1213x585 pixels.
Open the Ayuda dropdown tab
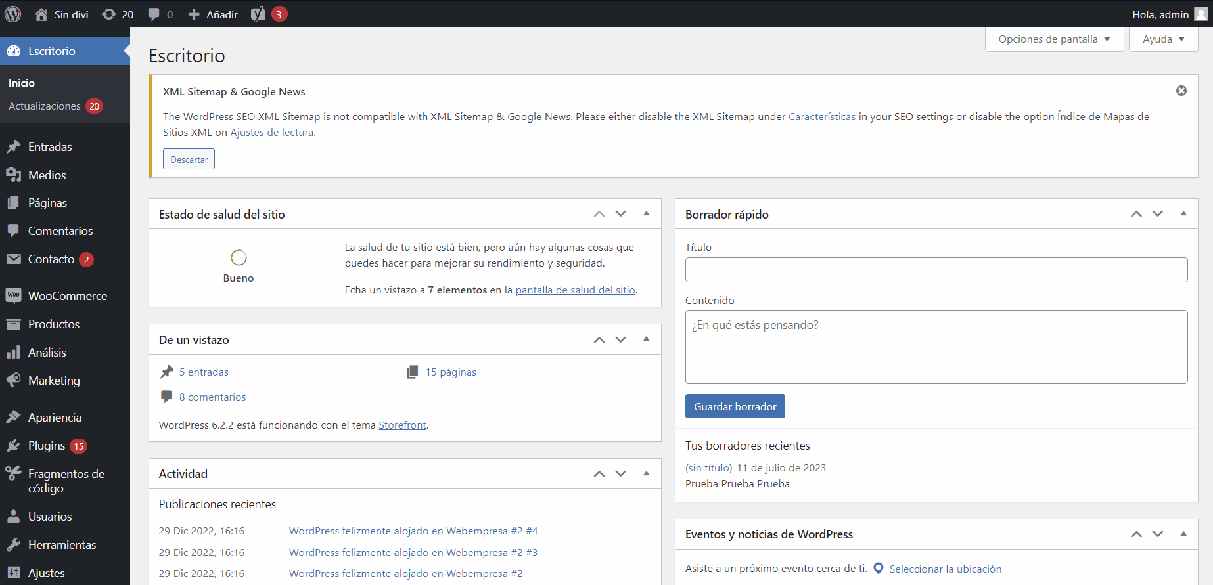(1163, 39)
